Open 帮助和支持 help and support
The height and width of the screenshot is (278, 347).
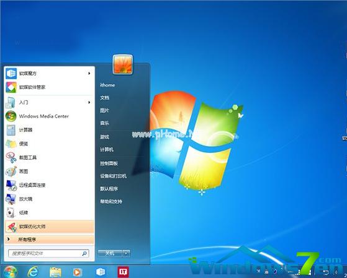tap(111, 201)
